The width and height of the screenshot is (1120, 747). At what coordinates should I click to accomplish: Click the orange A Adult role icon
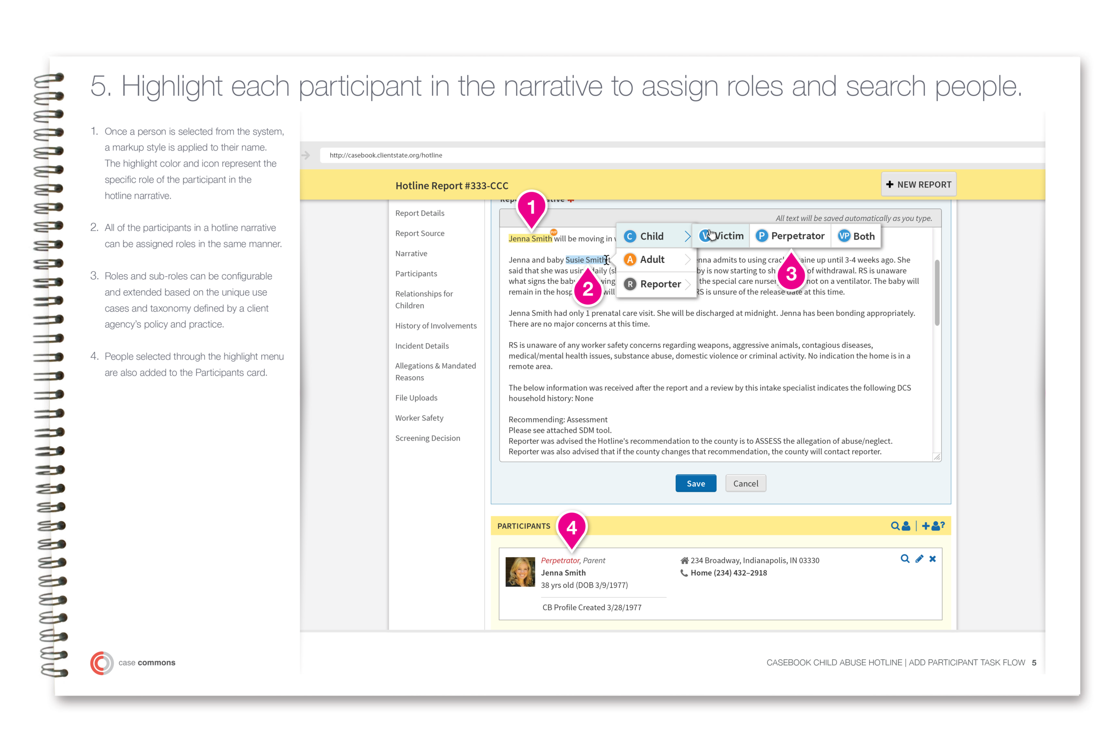click(630, 260)
